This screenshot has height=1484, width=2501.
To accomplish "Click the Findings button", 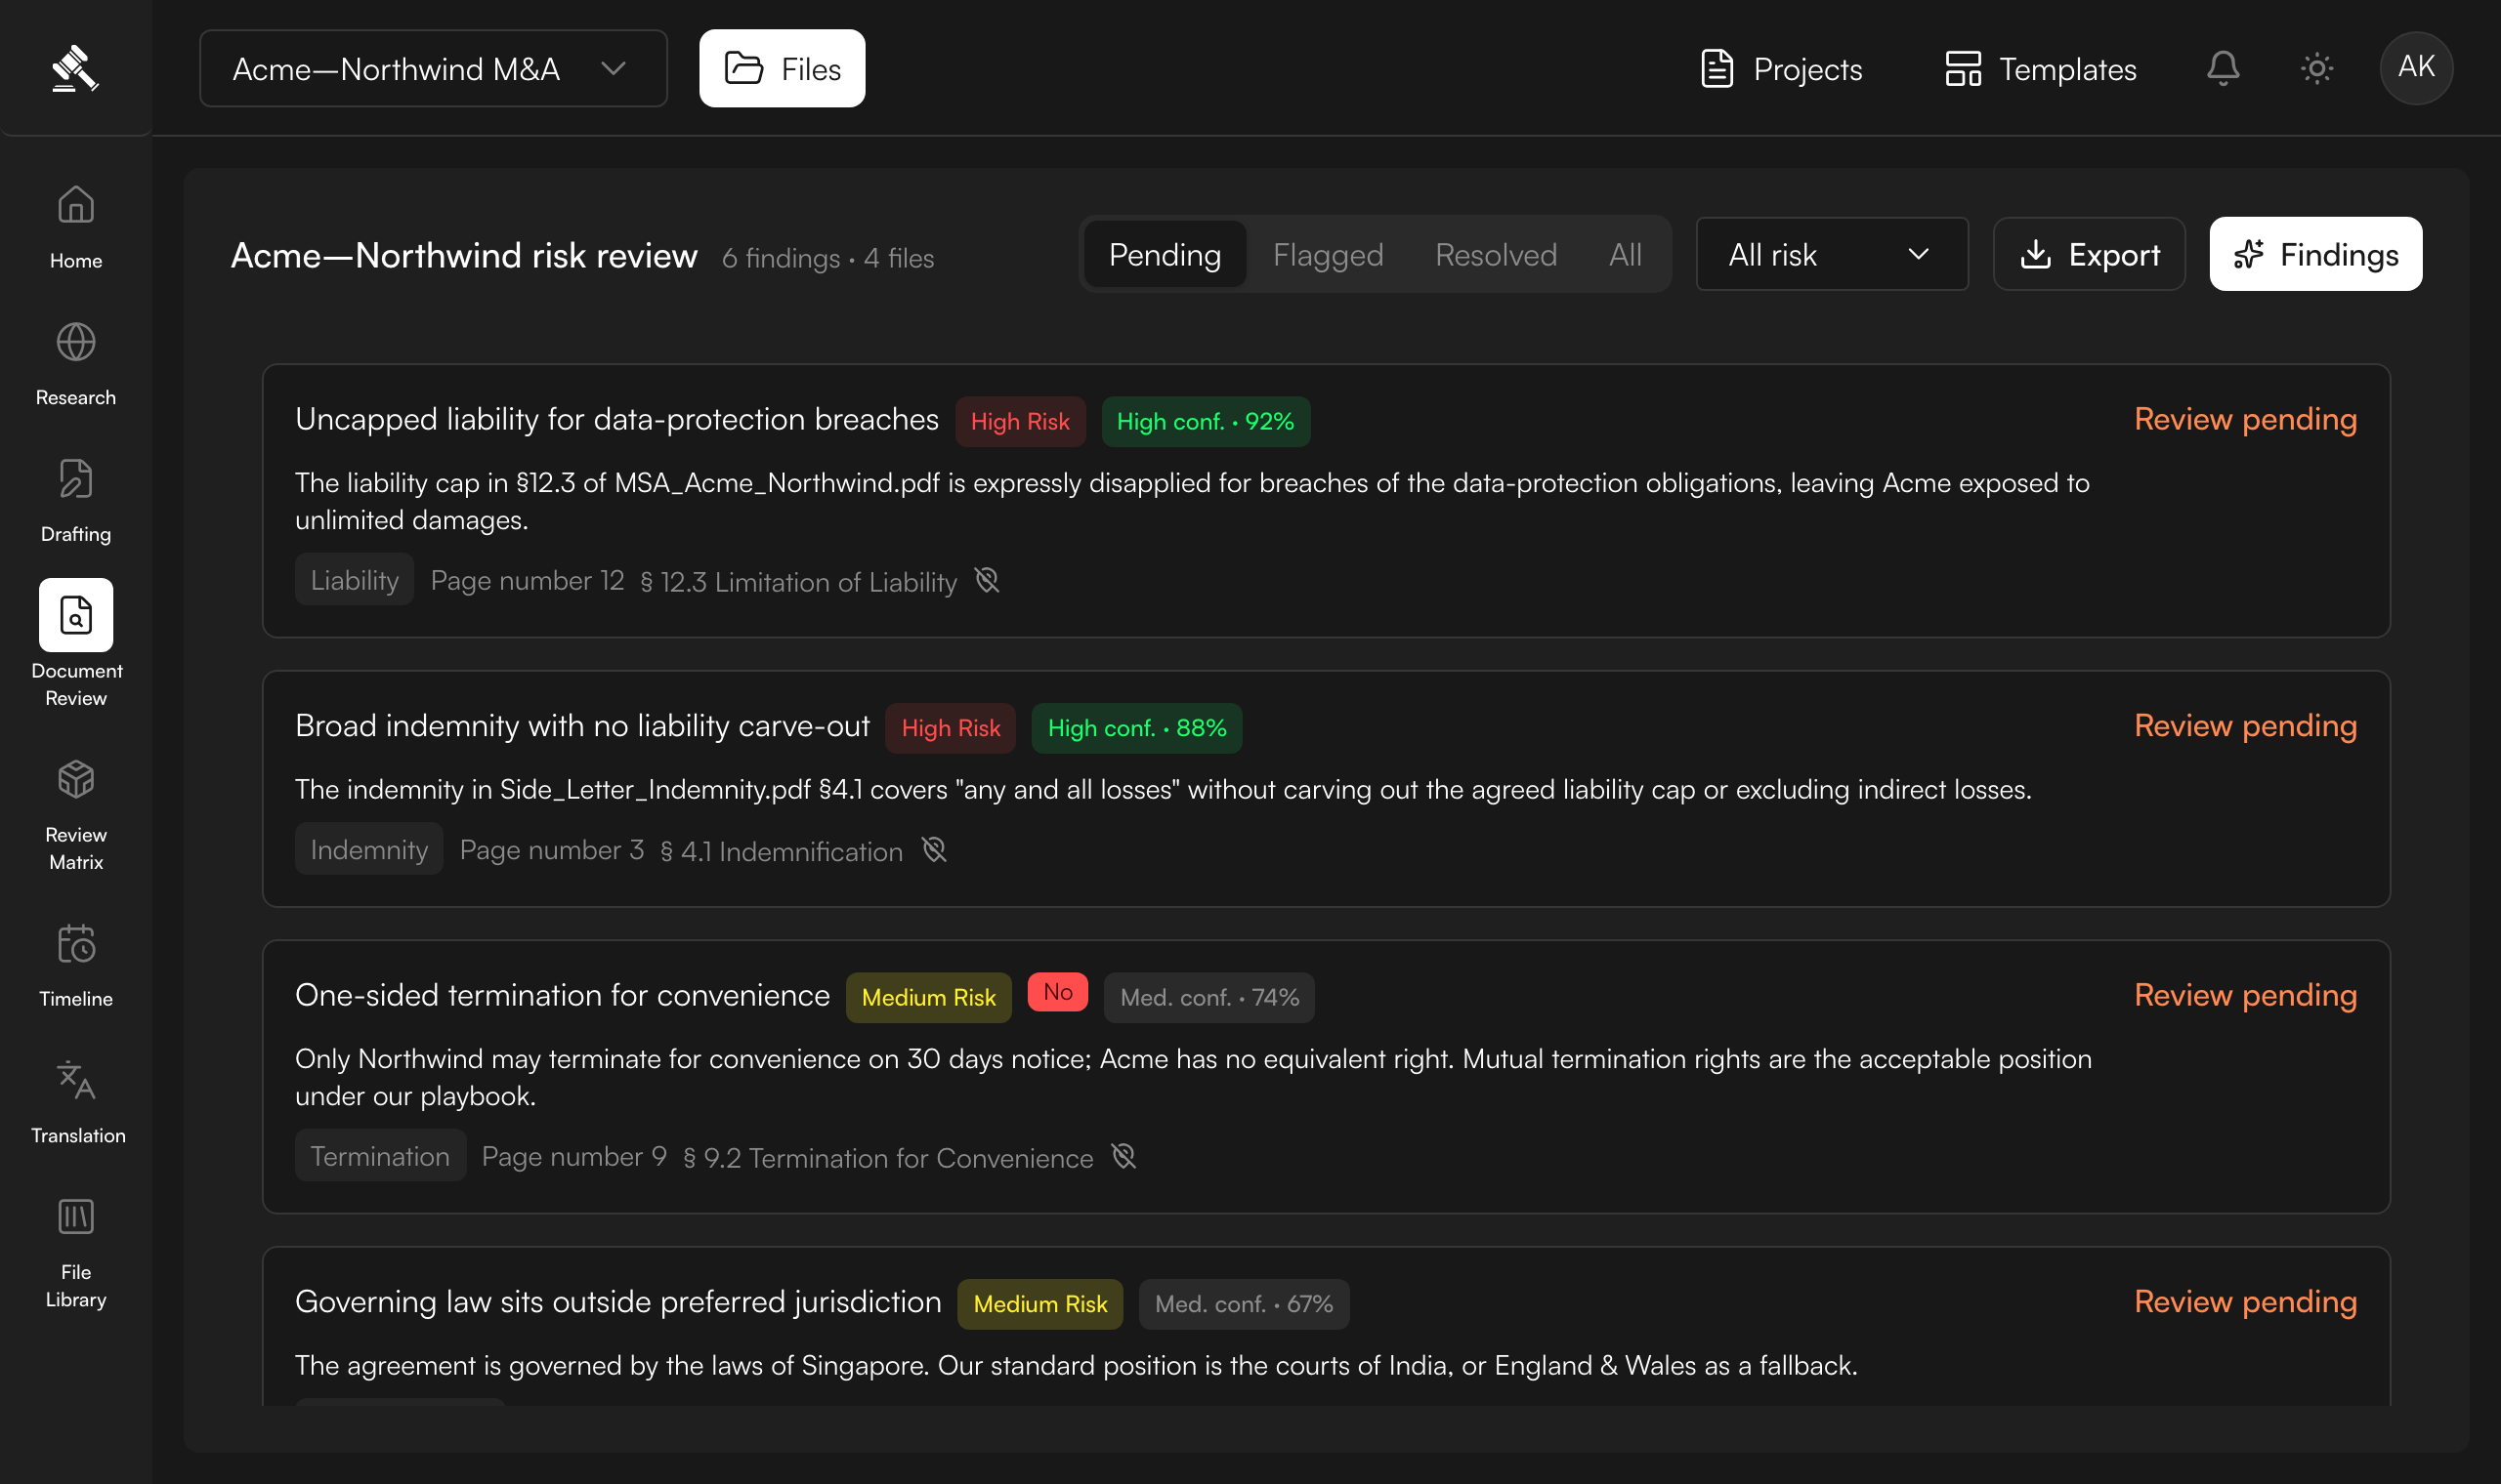I will pyautogui.click(x=2316, y=254).
